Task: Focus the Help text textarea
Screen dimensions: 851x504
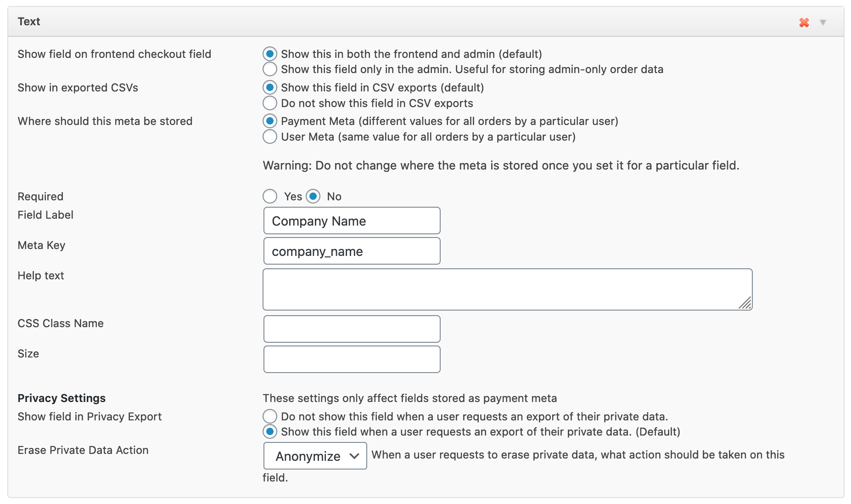Action: pyautogui.click(x=507, y=289)
